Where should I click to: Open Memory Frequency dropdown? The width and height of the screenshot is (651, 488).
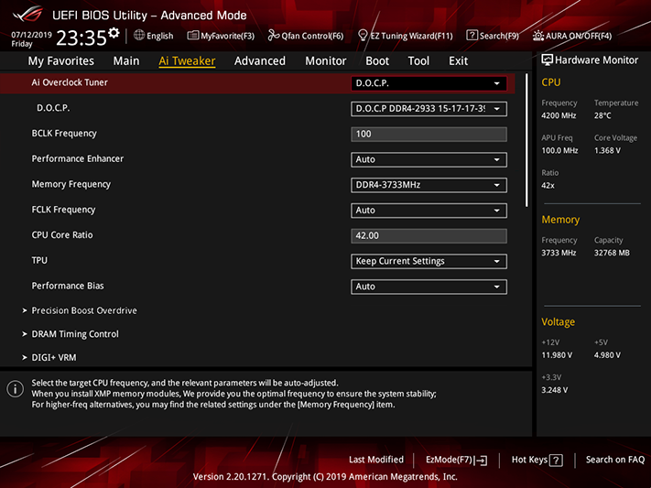[429, 185]
